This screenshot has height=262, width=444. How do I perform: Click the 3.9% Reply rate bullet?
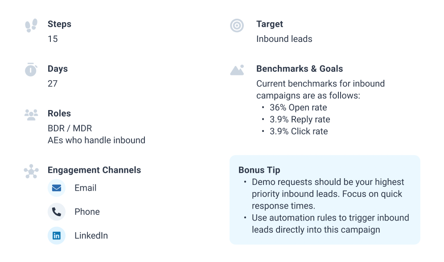coord(300,119)
